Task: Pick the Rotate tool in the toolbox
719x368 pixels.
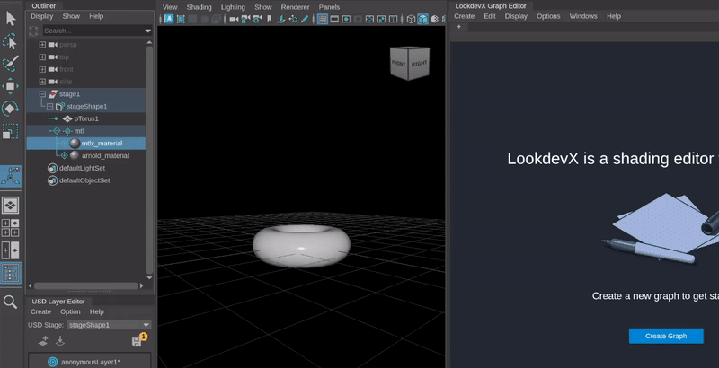Action: [11, 109]
